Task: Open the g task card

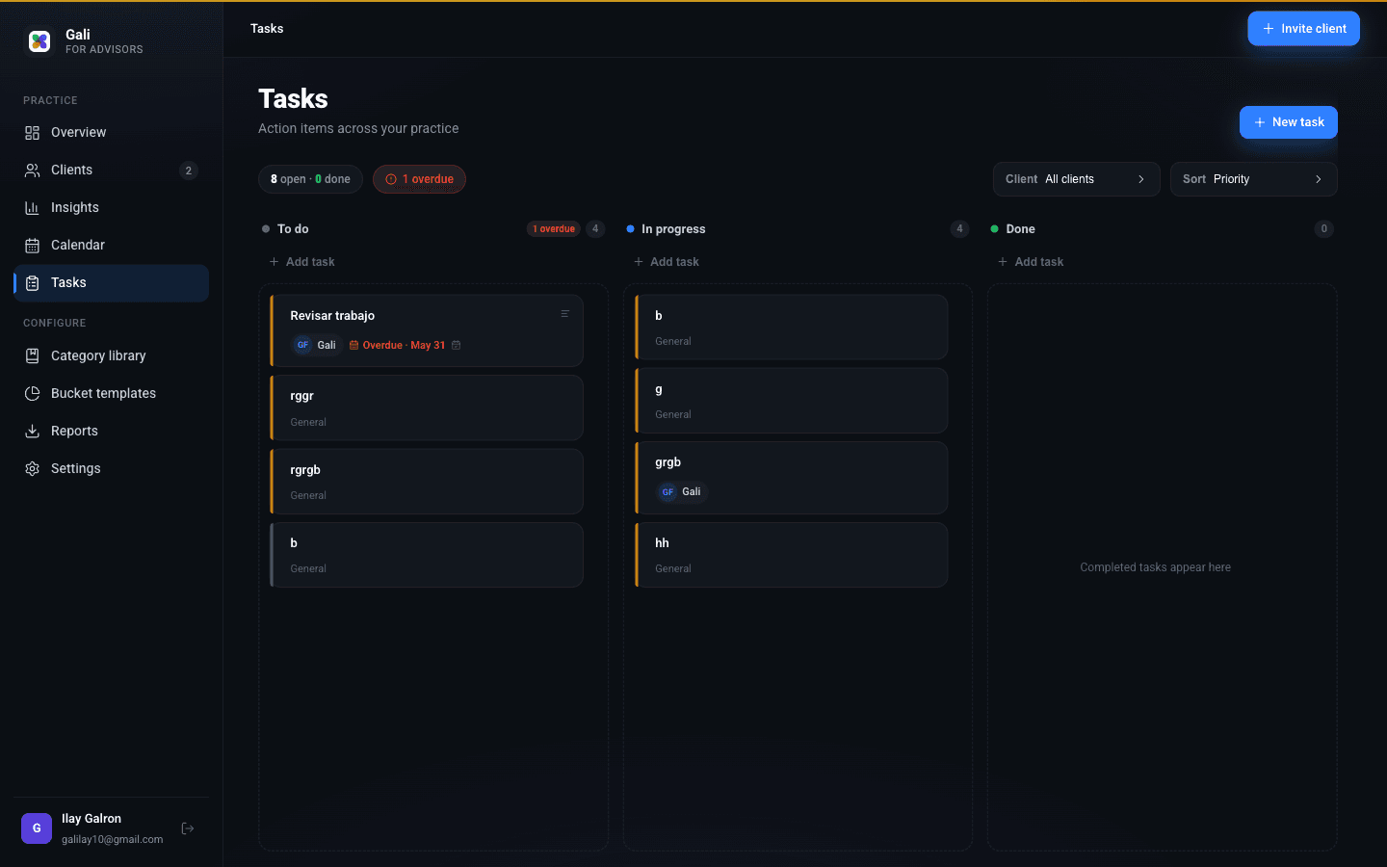Action: click(x=792, y=401)
